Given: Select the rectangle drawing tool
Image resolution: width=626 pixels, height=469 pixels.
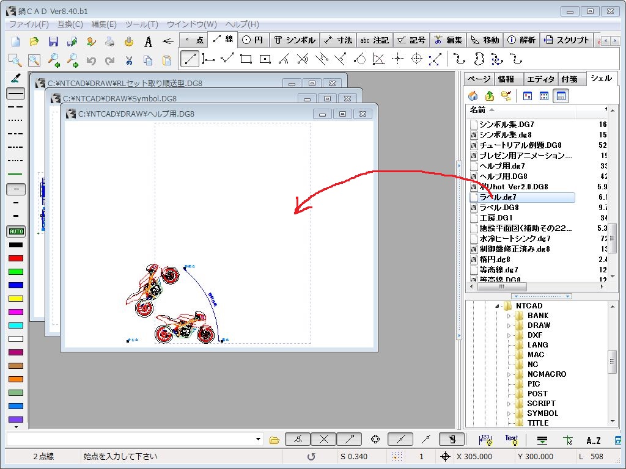Looking at the screenshot, I should (246, 59).
